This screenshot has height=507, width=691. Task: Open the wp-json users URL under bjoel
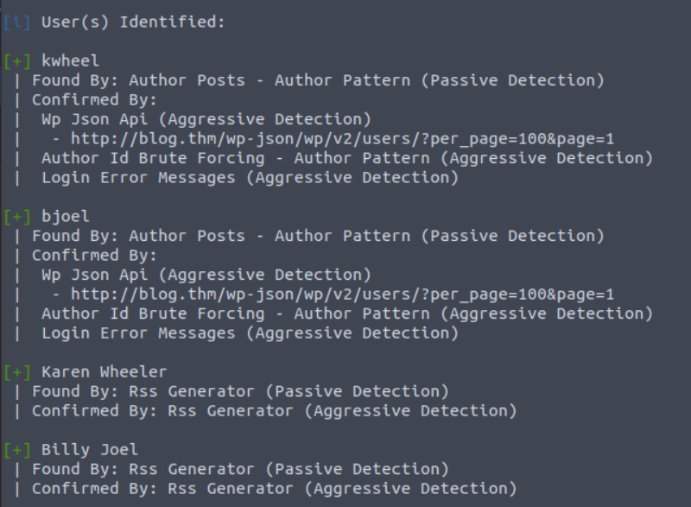click(x=342, y=295)
